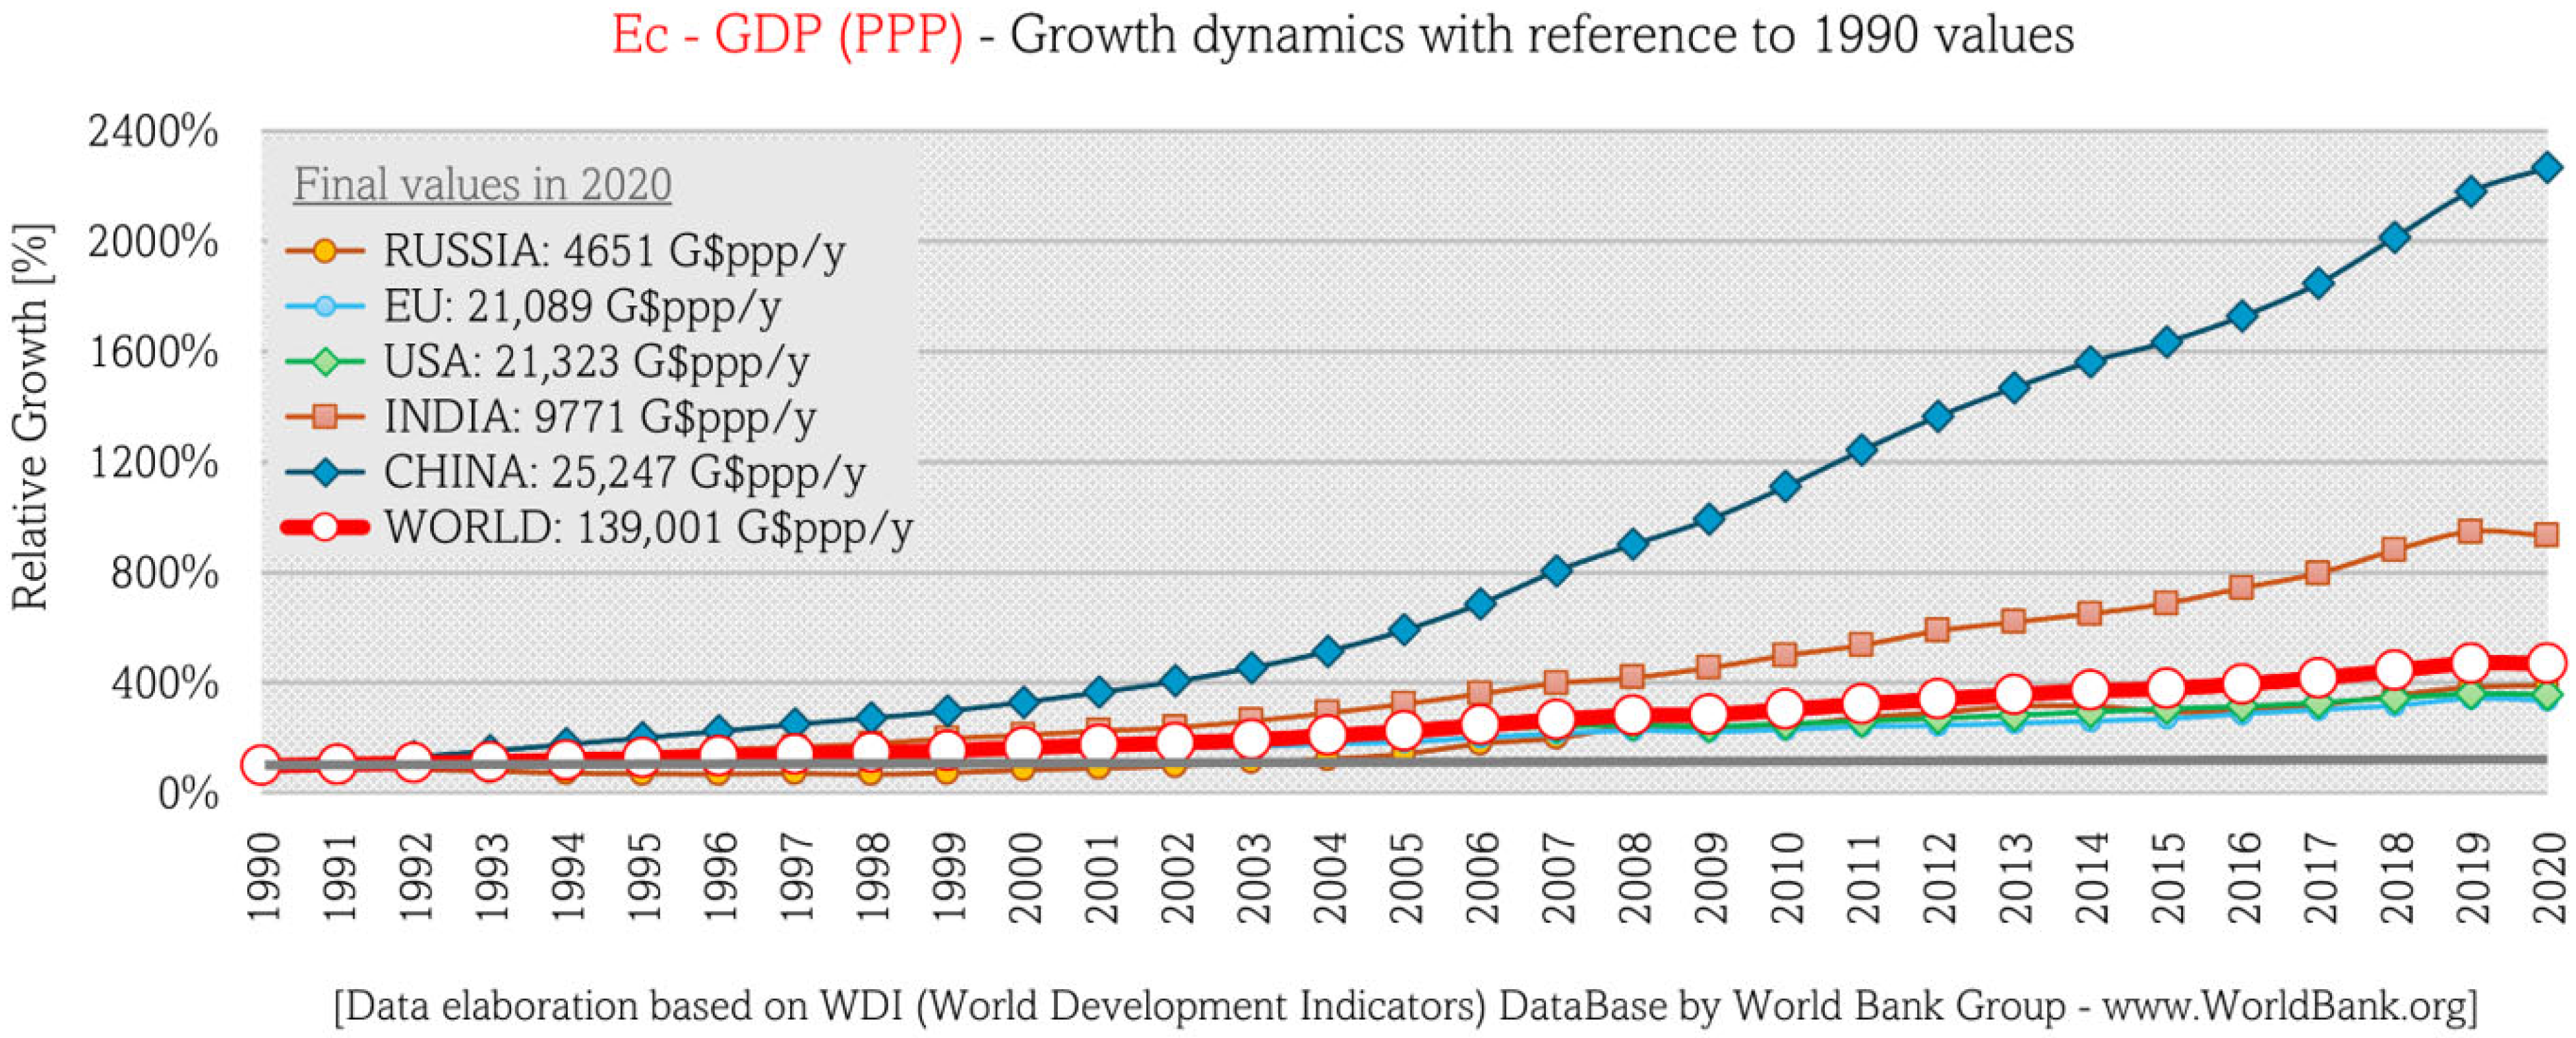The height and width of the screenshot is (1038, 2576).
Task: Click the China blue diamond legend marker
Action: 324,472
